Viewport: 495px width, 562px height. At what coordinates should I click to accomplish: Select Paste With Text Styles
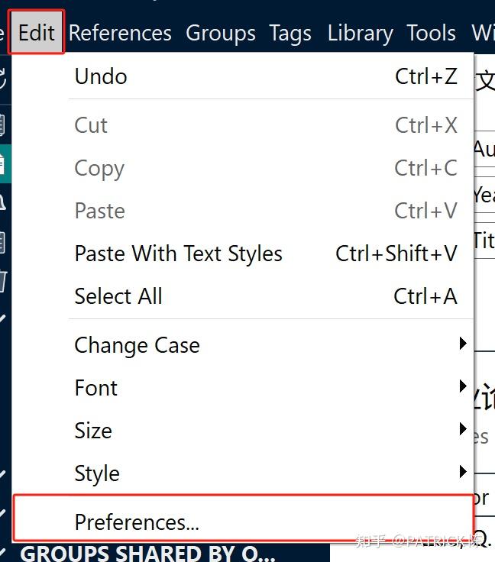pyautogui.click(x=178, y=254)
